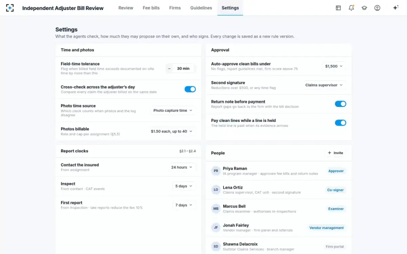Click the Independent Adjuster Bill Review title

pos(63,8)
